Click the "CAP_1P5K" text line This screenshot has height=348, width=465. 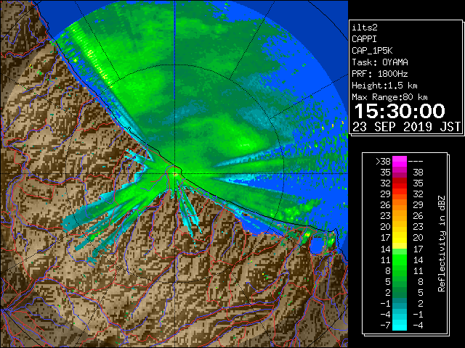[372, 51]
